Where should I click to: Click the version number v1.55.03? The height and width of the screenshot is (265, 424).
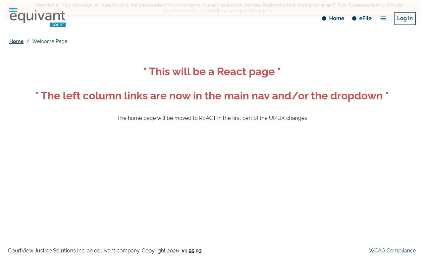(191, 251)
